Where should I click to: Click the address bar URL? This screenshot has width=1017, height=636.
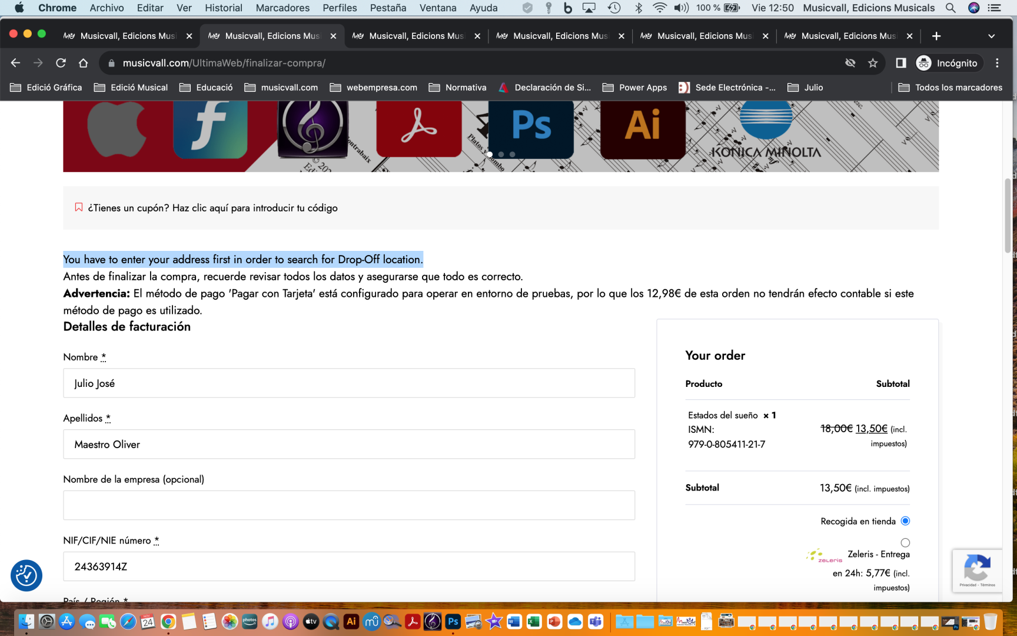224,63
